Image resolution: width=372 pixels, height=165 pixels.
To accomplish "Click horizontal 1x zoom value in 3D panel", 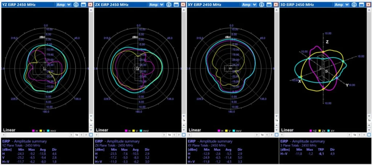I will (355, 135).
